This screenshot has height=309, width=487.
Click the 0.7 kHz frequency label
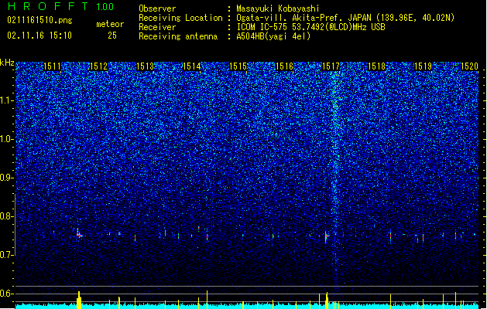point(7,255)
